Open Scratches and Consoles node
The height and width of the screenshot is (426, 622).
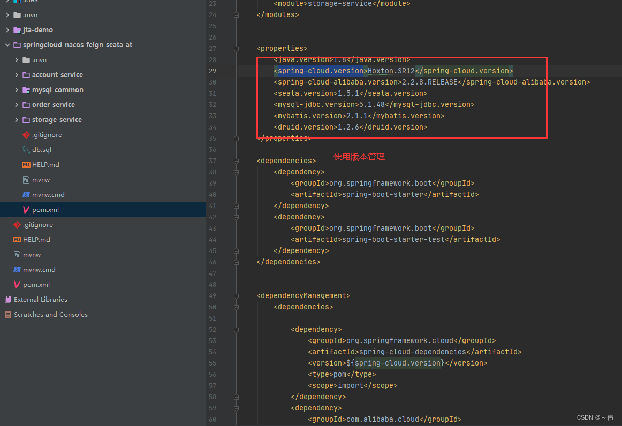51,315
